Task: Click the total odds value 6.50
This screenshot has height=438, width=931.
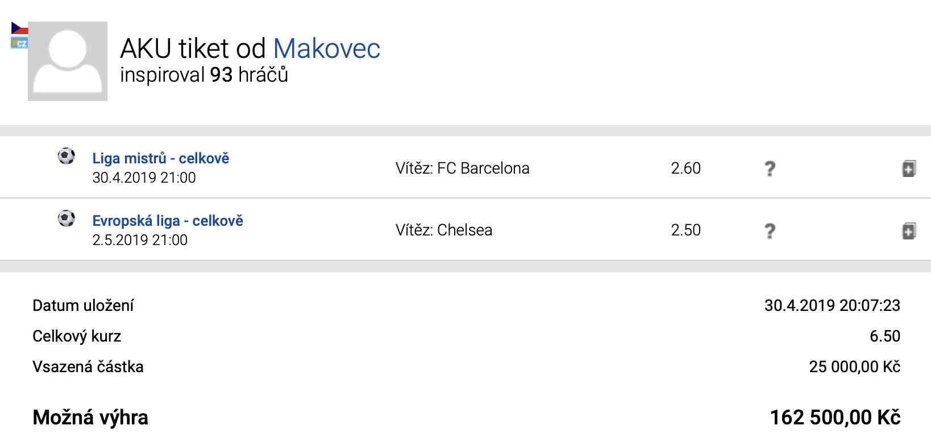Action: point(884,336)
